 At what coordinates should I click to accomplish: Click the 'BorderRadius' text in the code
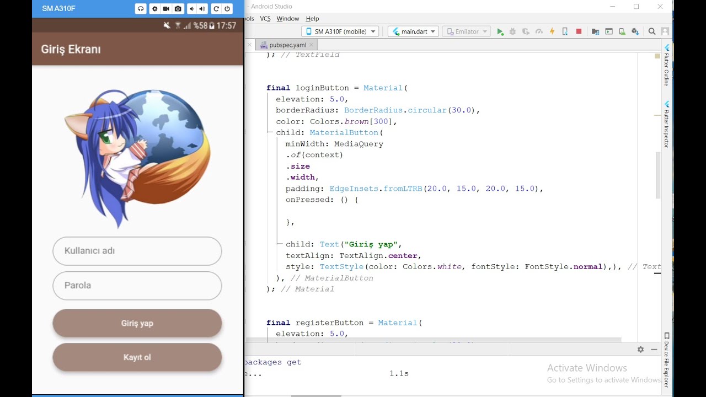coord(373,110)
